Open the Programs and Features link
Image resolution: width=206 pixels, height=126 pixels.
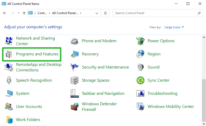coord(37,54)
